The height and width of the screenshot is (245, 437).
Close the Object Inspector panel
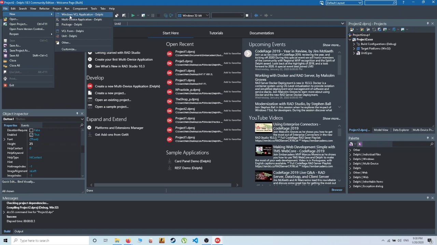[x=82, y=114]
